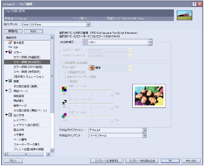Click the contrast (コントラスト) black-and-white icon
This screenshot has width=204, height=166.
tap(63, 102)
